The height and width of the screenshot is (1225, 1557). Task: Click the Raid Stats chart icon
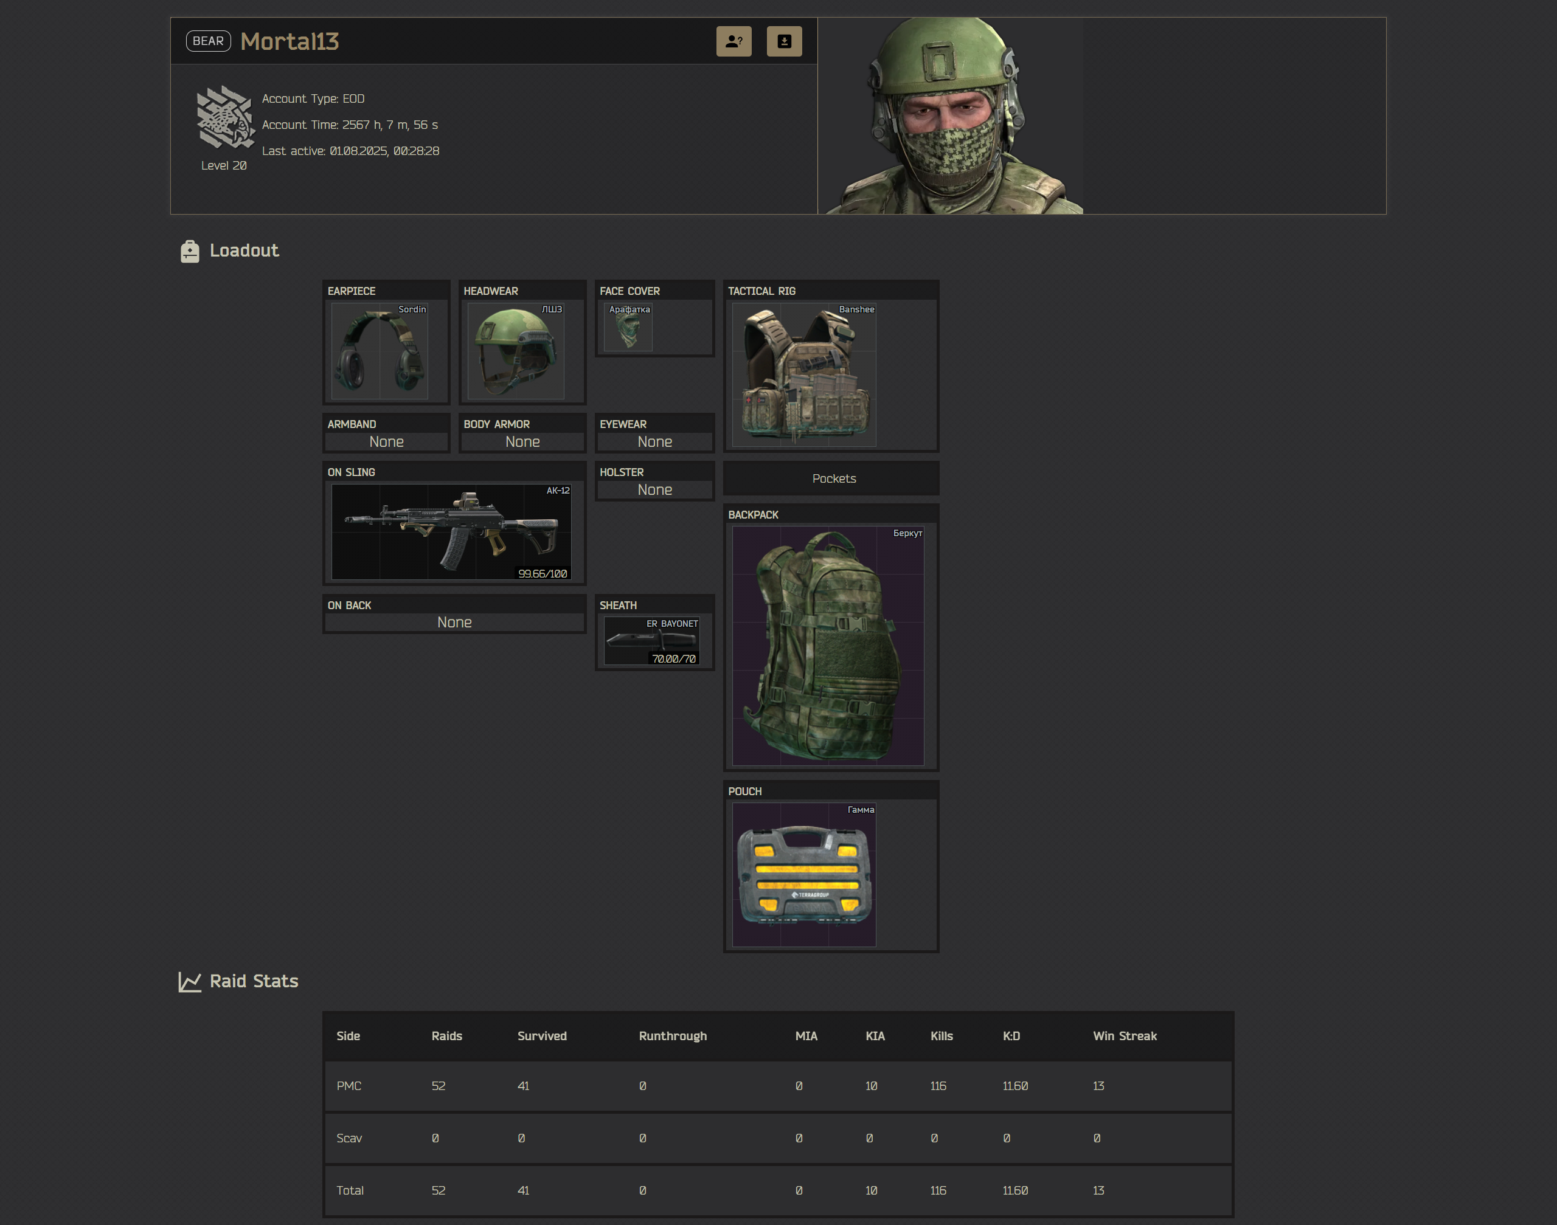(189, 982)
